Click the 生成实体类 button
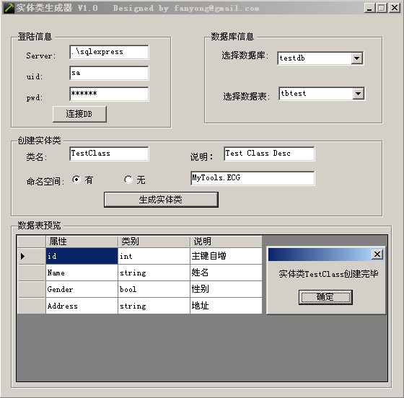The image size is (404, 398). 161,200
